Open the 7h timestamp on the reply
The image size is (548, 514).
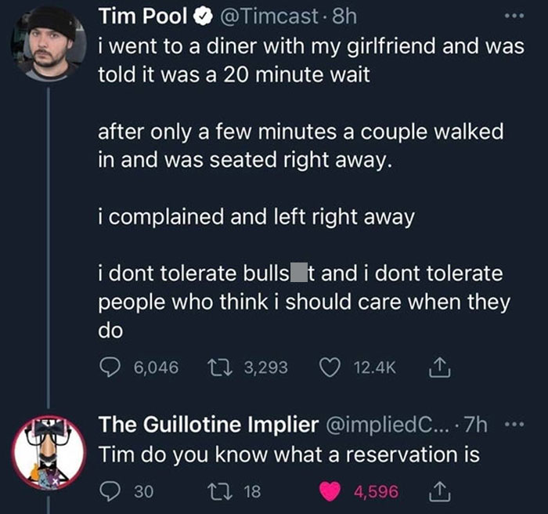click(x=475, y=425)
